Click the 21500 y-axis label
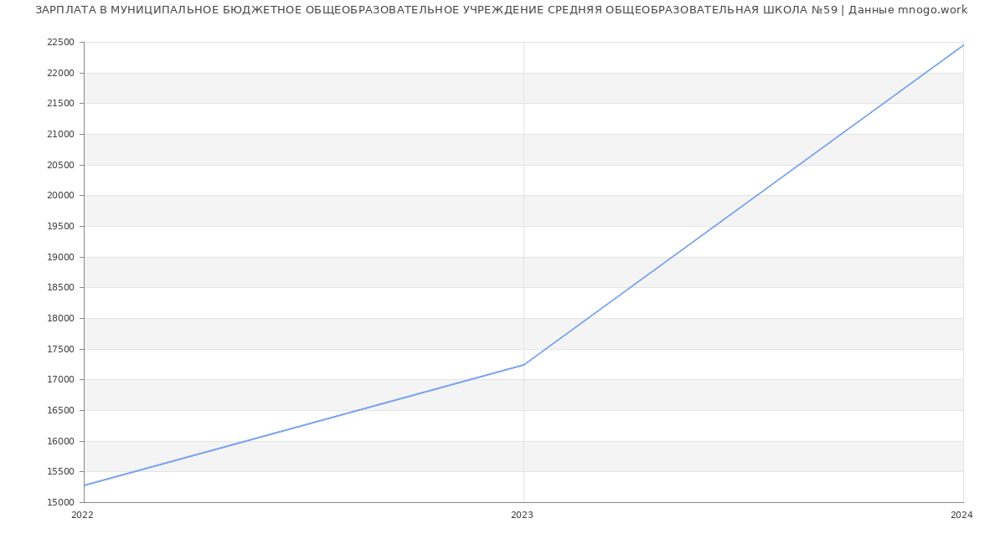Viewport: 1005px width, 544px height. pyautogui.click(x=60, y=104)
